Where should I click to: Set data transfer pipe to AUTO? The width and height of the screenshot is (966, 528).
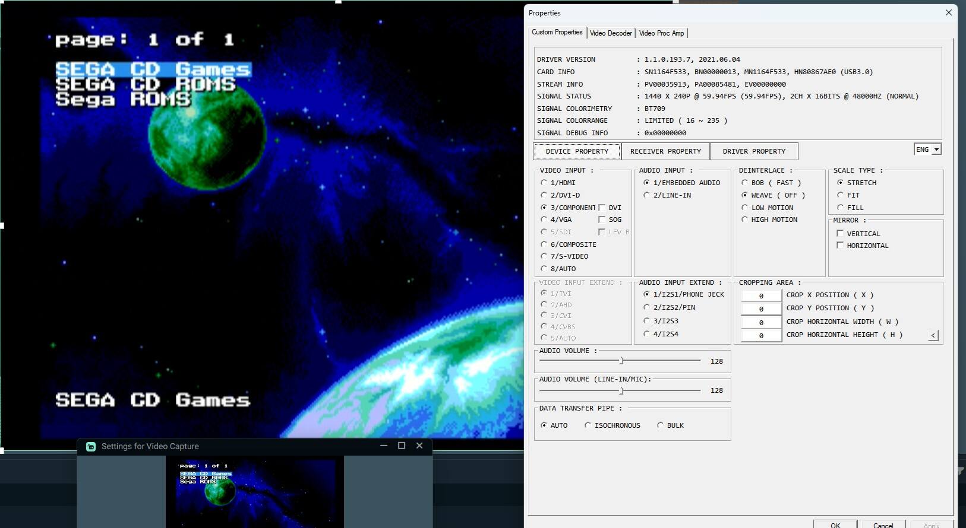pyautogui.click(x=554, y=425)
